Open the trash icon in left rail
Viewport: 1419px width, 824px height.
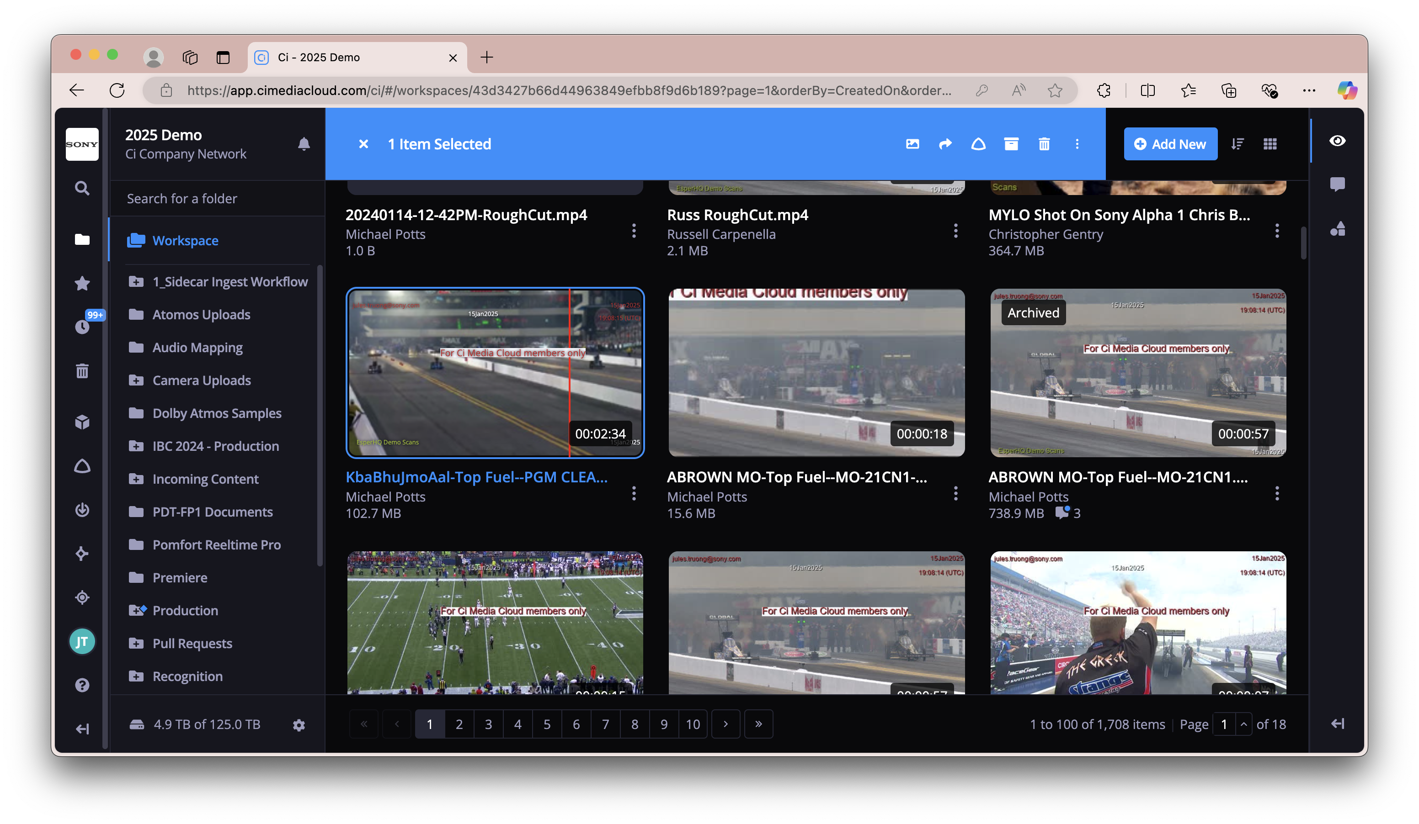(82, 370)
